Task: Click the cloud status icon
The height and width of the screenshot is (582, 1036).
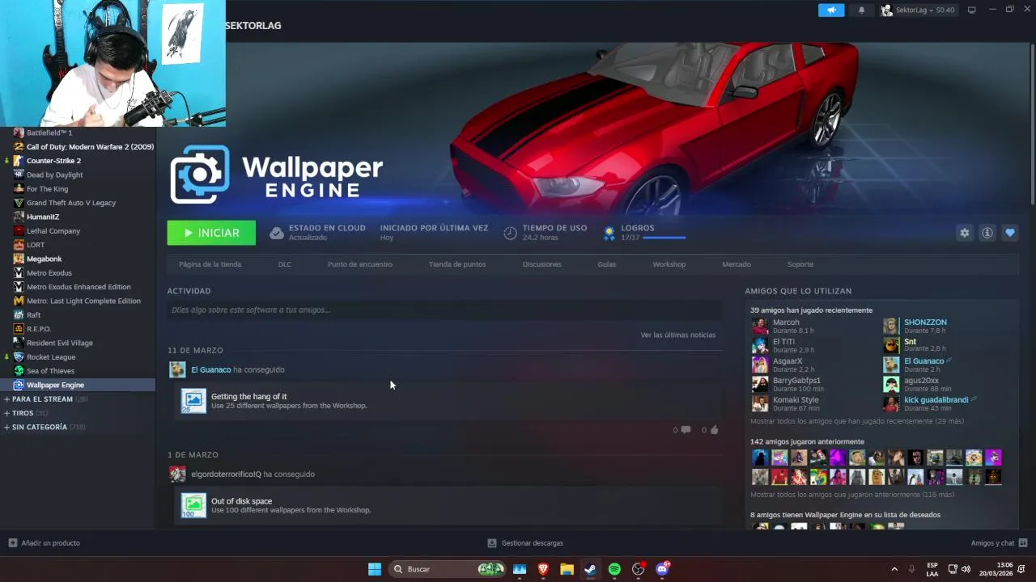Action: click(x=277, y=233)
